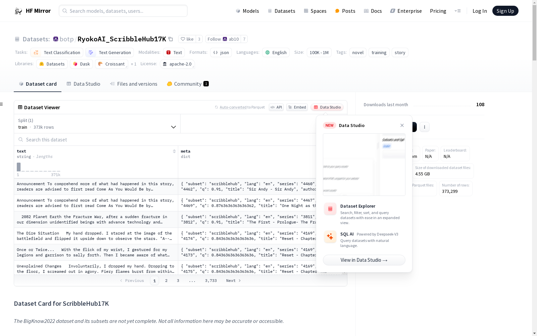Select the Datasets library tag
Image resolution: width=537 pixels, height=336 pixels.
tap(52, 64)
